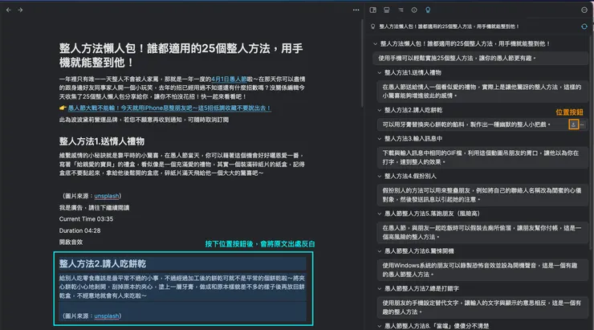This screenshot has height=330, width=594.
Task: Regenerate the summary with the blue refresh icon
Action: tap(584, 26)
